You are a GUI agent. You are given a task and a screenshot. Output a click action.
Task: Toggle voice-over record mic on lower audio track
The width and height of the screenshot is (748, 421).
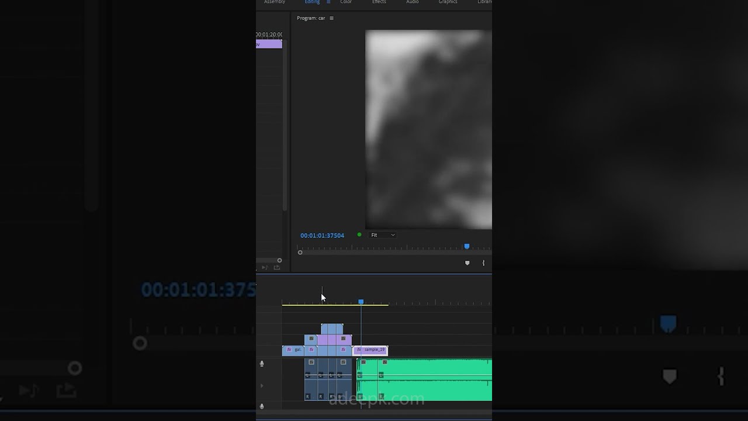click(262, 406)
